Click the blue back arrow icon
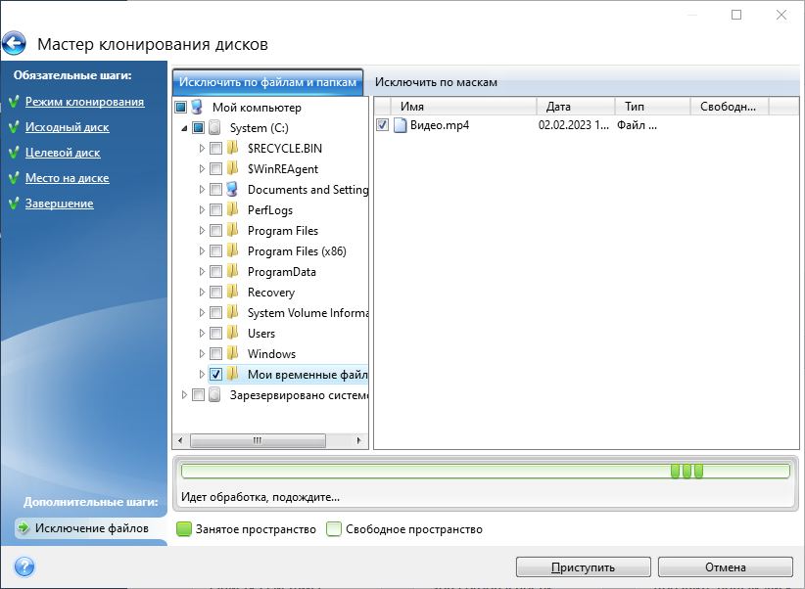The width and height of the screenshot is (805, 589). coord(15,44)
